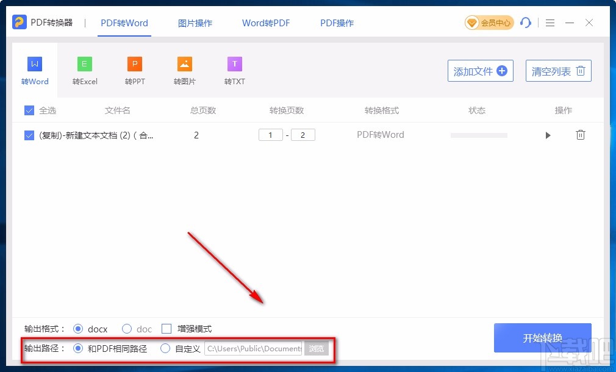
Task: Select the 转Excel conversion tool
Action: (84, 69)
